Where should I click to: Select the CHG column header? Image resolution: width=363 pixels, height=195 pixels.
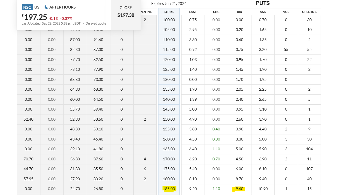(216, 12)
